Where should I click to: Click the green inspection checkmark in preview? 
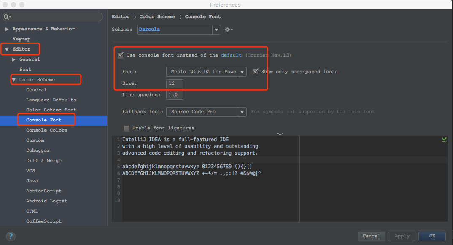point(444,140)
